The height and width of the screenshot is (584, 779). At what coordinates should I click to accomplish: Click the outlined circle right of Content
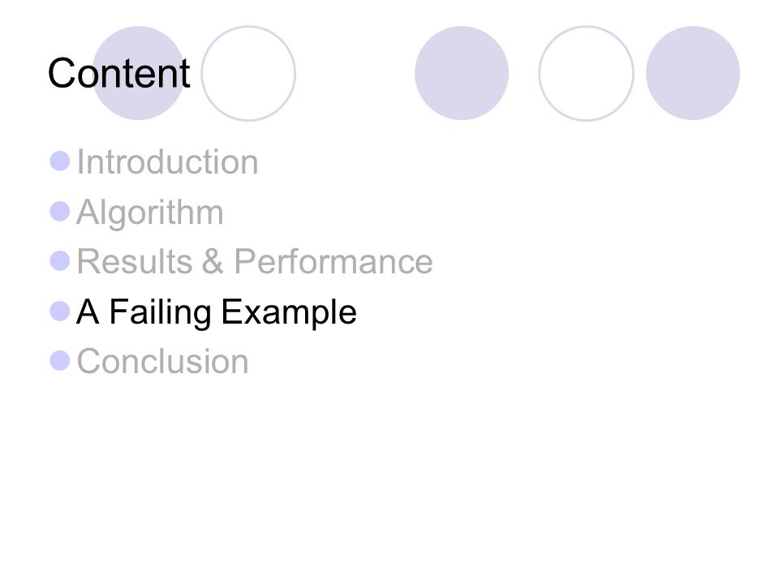point(248,73)
